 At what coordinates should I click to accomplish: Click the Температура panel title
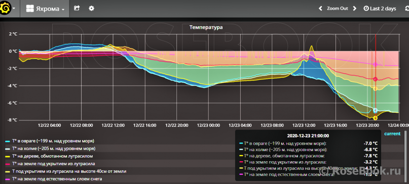pos(206,27)
